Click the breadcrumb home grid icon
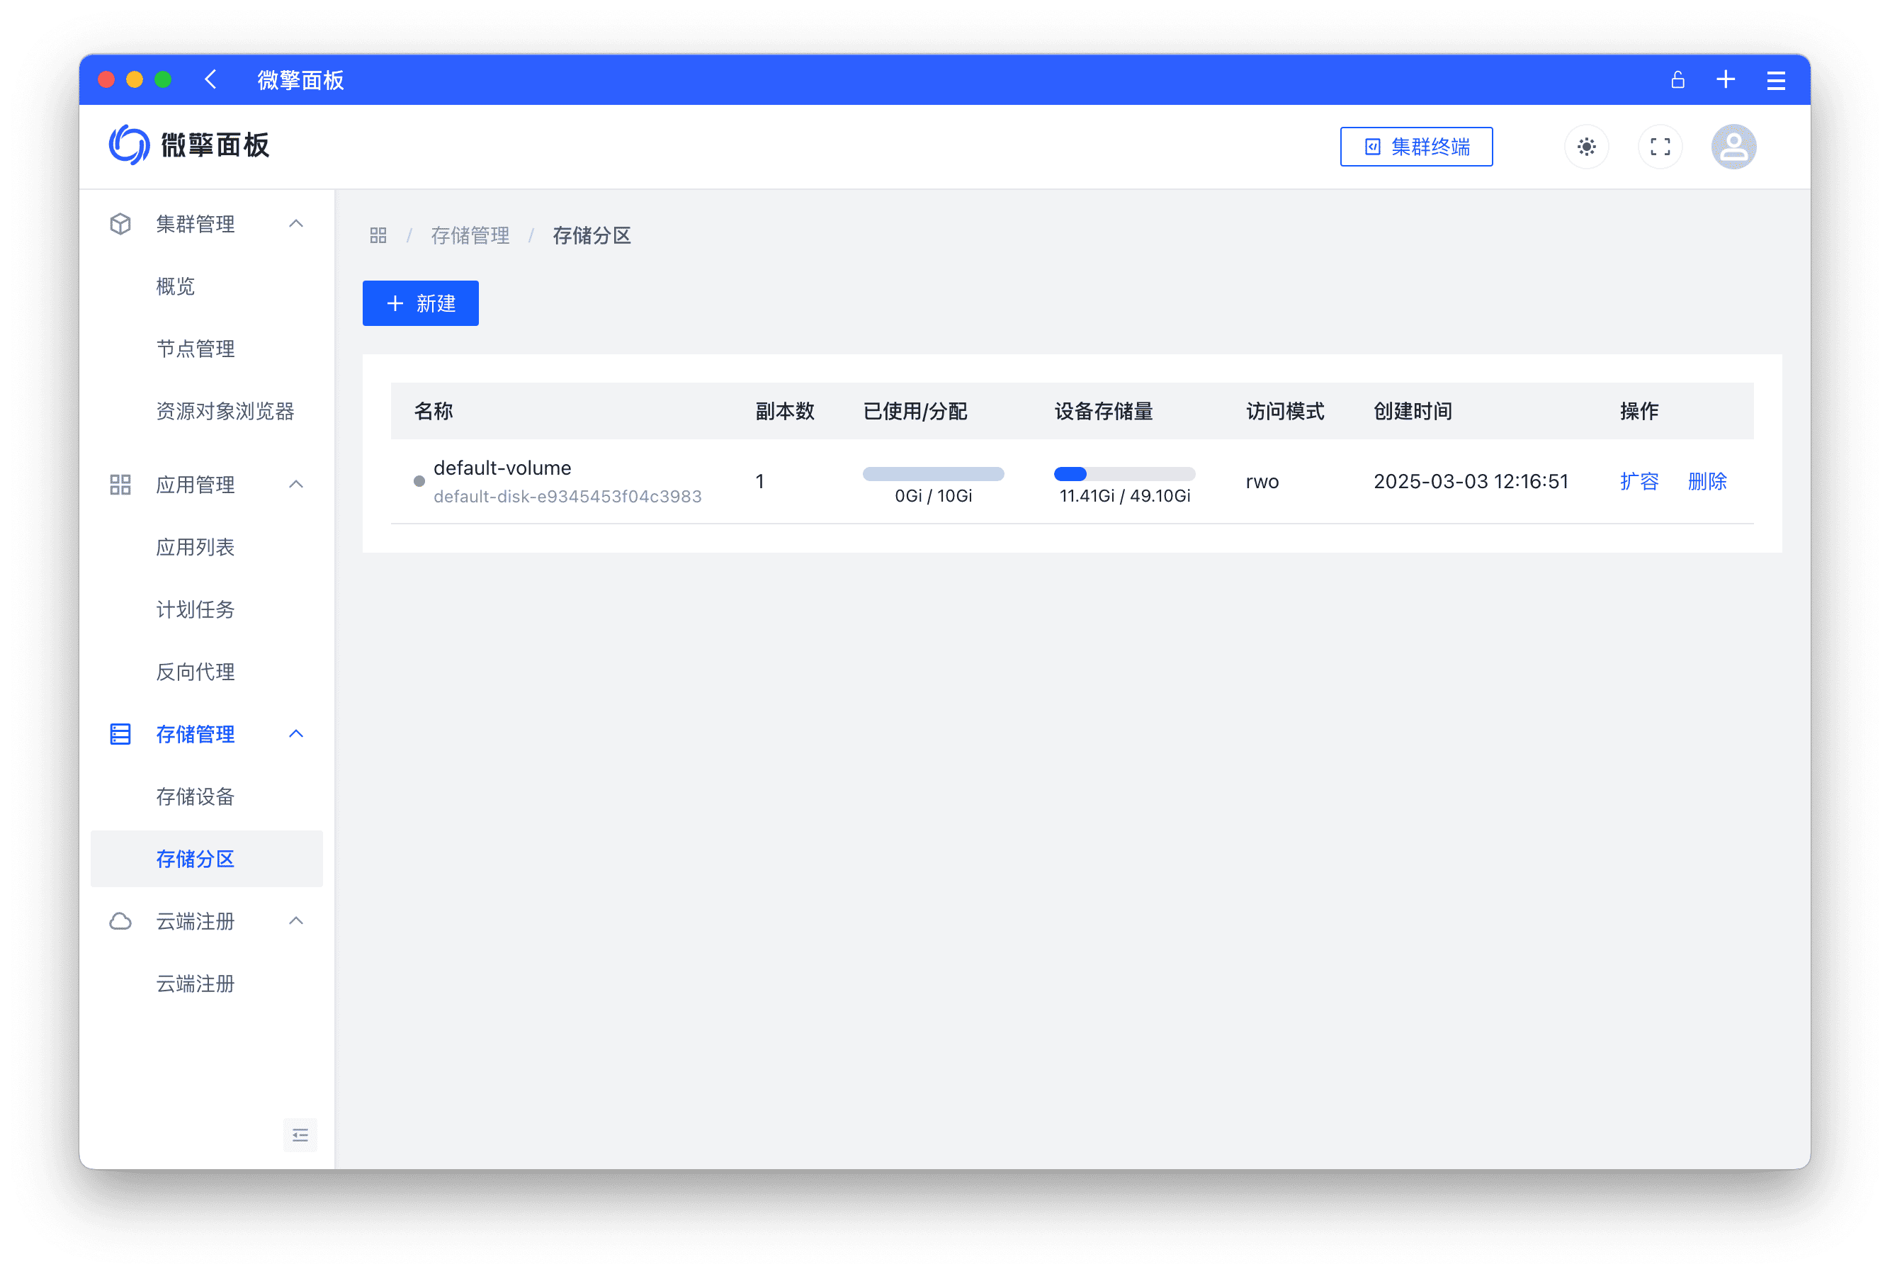 378,236
